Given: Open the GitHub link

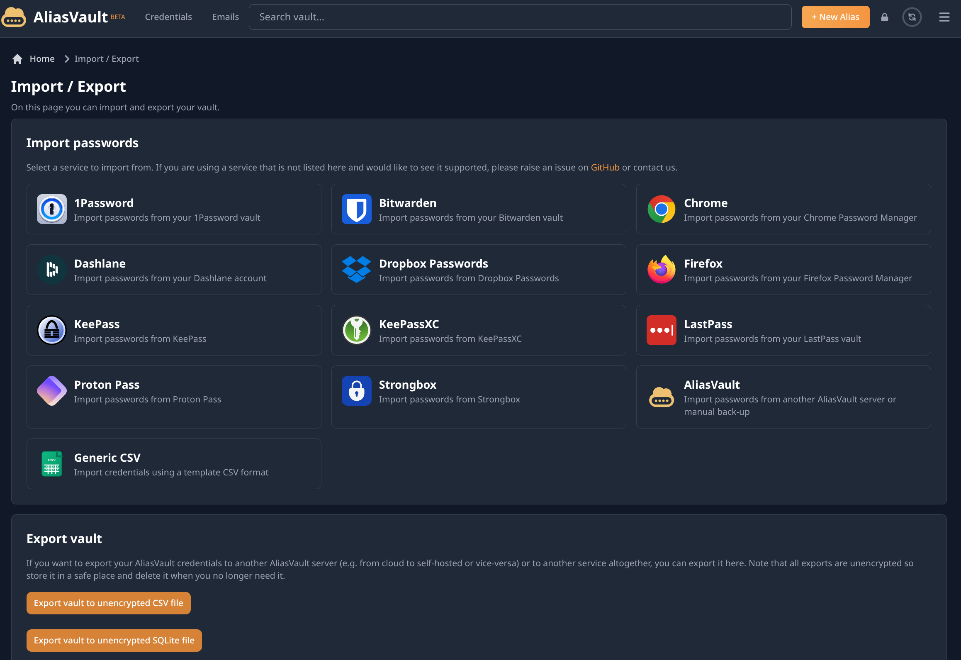Looking at the screenshot, I should 605,168.
